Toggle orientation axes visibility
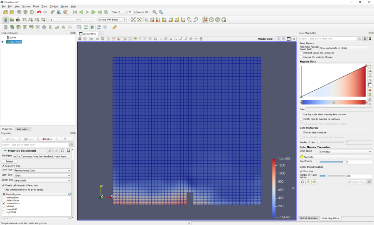 click(x=205, y=20)
